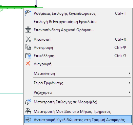This screenshot has height=125, width=133.
Task: Click the scissors icon next to Αποκοπή
Action: pyautogui.click(x=28, y=39)
